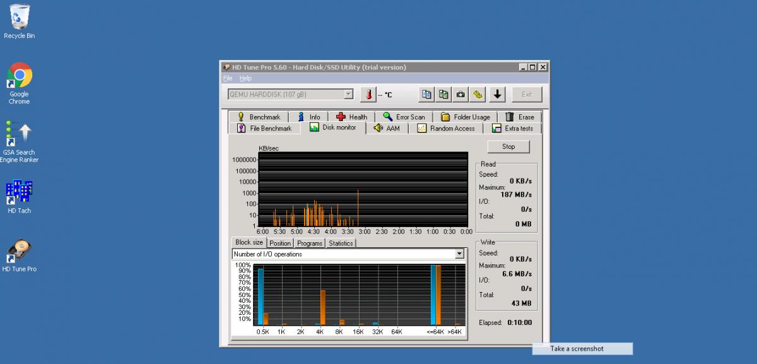Open the Folder Usage tab
Viewport: 757px width, 364px height.
466,117
